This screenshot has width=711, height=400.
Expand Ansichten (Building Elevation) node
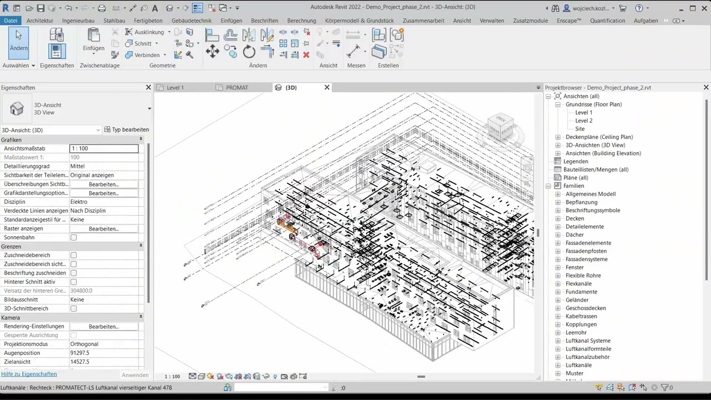(558, 153)
